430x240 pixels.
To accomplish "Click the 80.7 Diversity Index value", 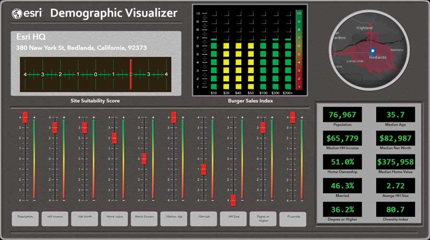I will [x=396, y=210].
